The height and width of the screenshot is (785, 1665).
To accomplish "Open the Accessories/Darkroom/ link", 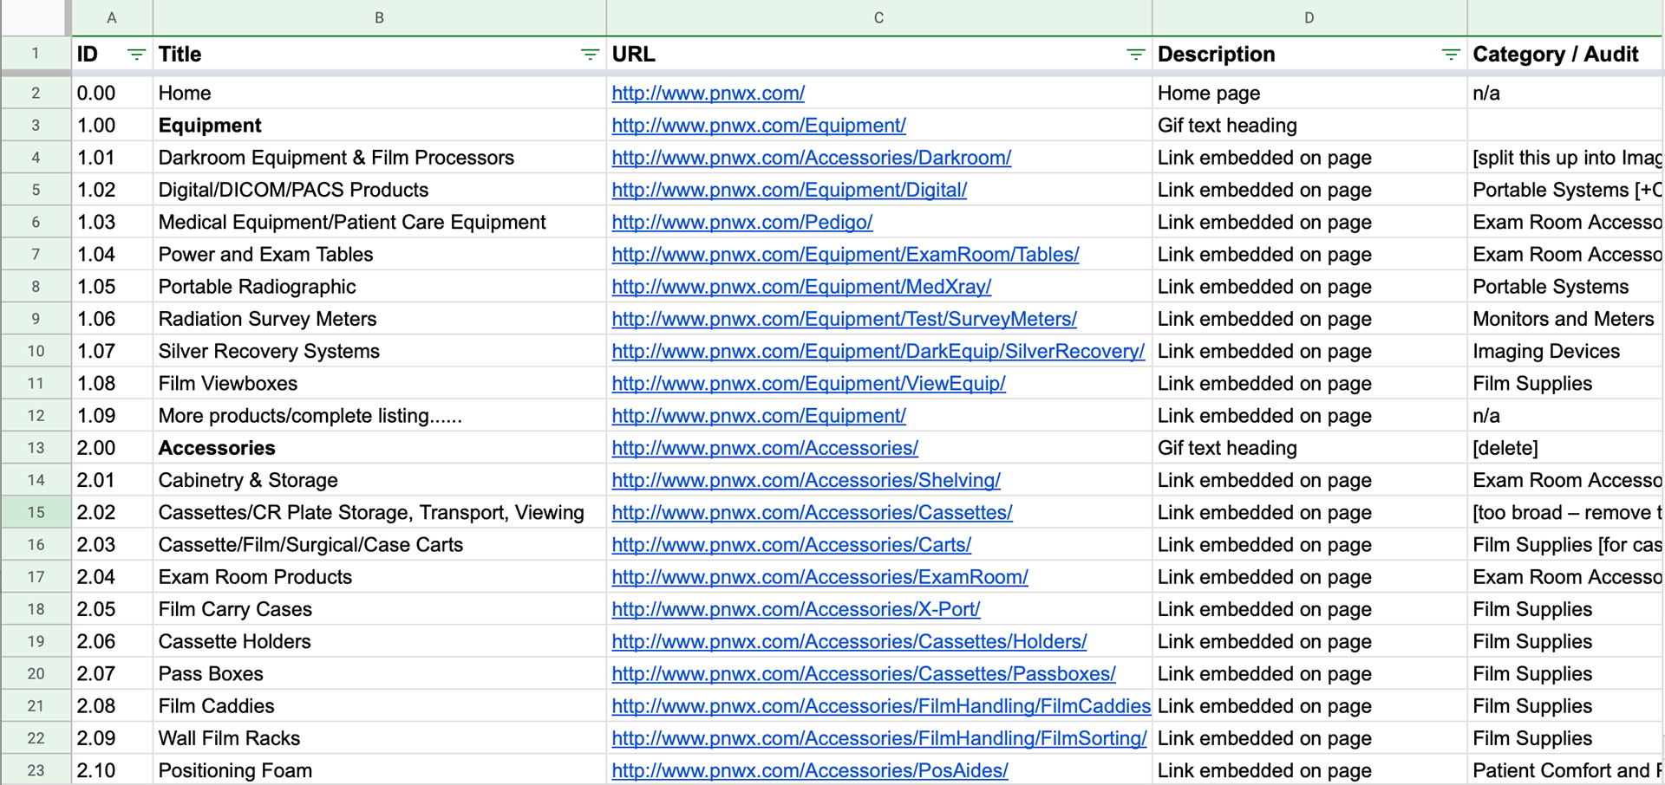I will pyautogui.click(x=811, y=158).
